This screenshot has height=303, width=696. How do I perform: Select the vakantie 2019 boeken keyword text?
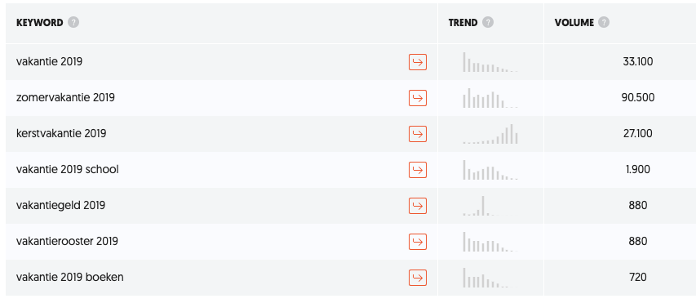(x=69, y=277)
